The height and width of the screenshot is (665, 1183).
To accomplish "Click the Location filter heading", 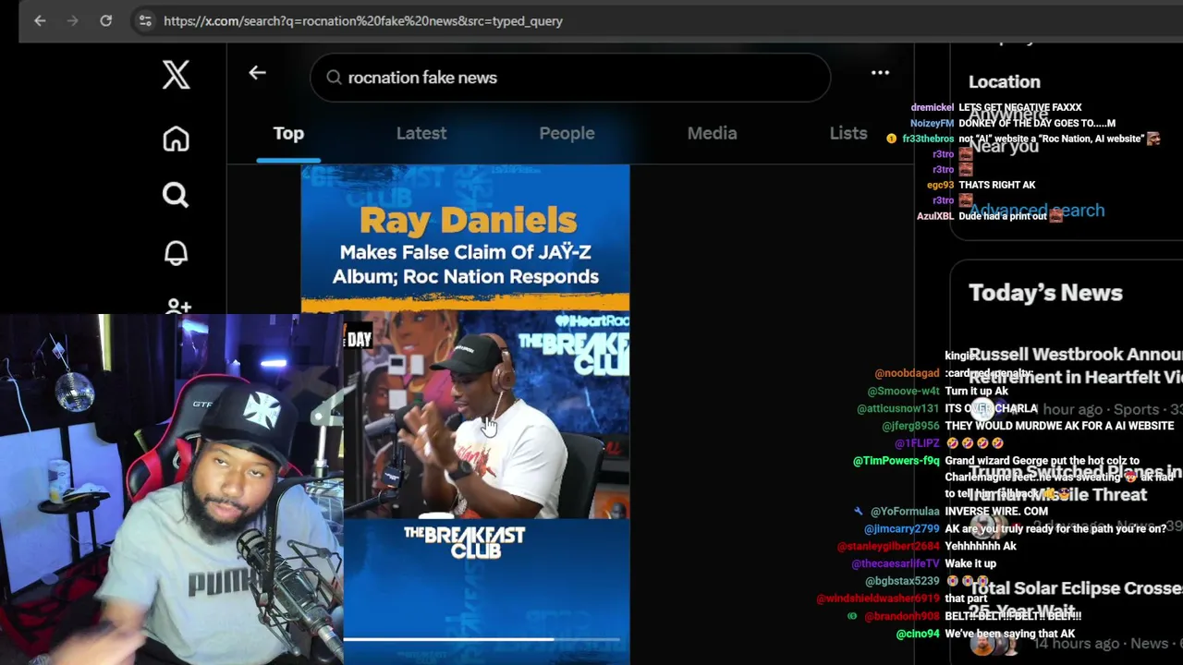I will (x=1004, y=81).
